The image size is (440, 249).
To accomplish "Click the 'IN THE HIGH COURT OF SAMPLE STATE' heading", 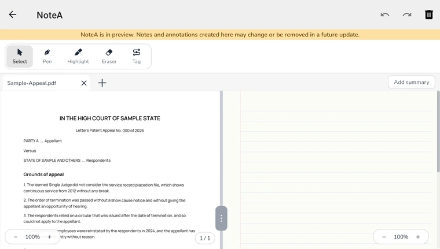I will point(110,118).
